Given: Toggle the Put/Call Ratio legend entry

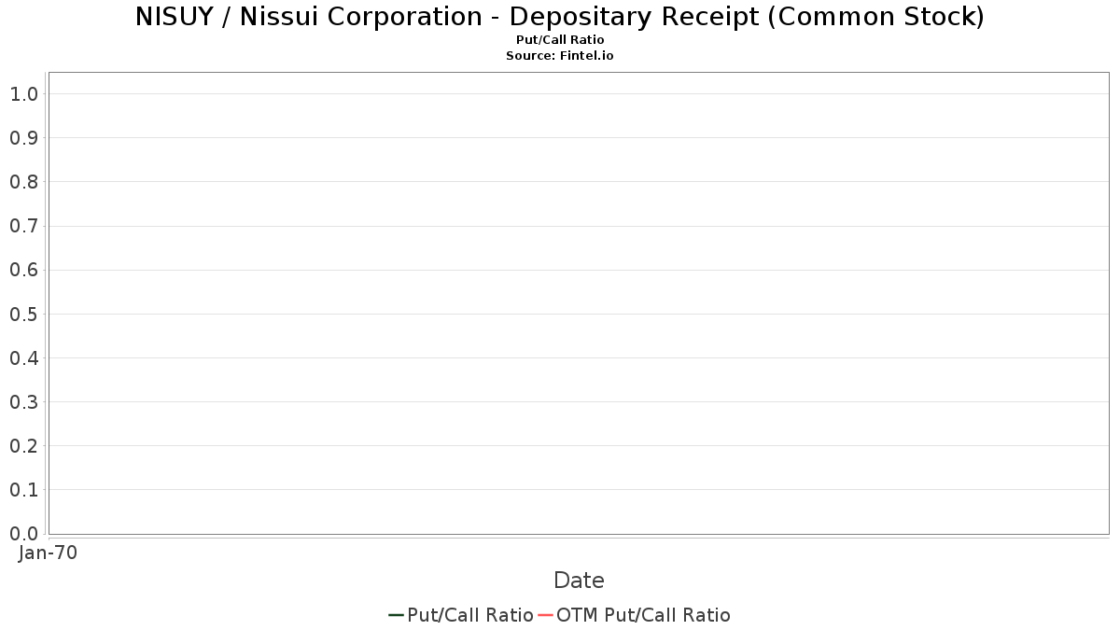Looking at the screenshot, I should (x=469, y=615).
